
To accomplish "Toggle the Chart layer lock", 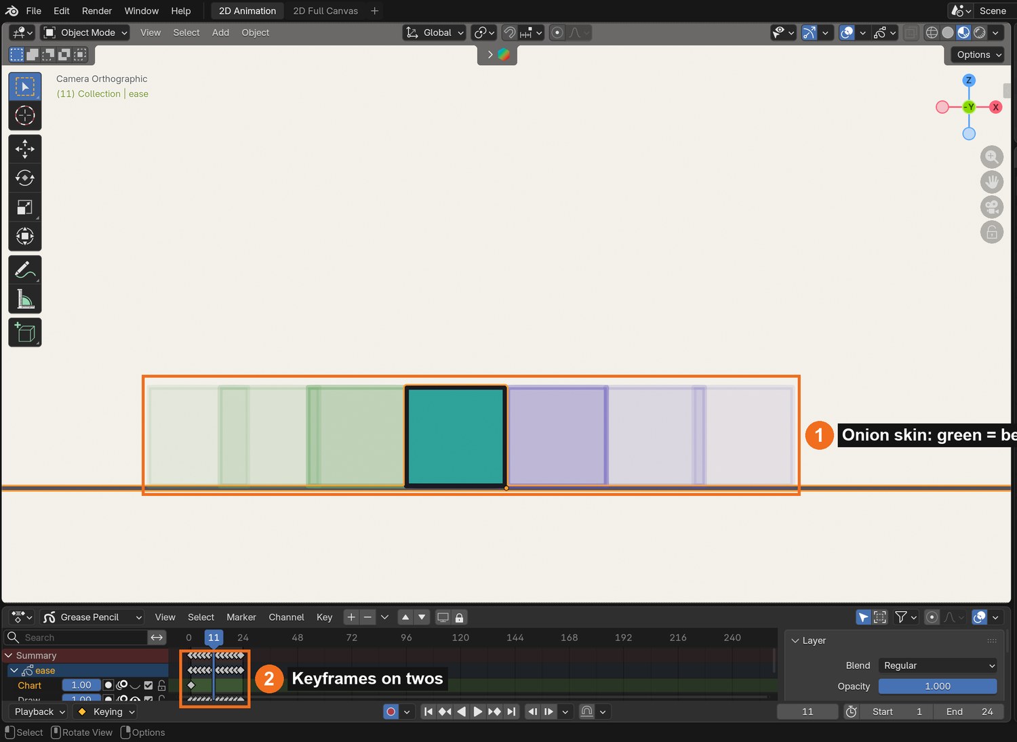I will (162, 686).
